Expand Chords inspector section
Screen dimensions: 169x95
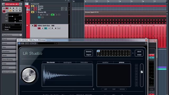pos(9,39)
